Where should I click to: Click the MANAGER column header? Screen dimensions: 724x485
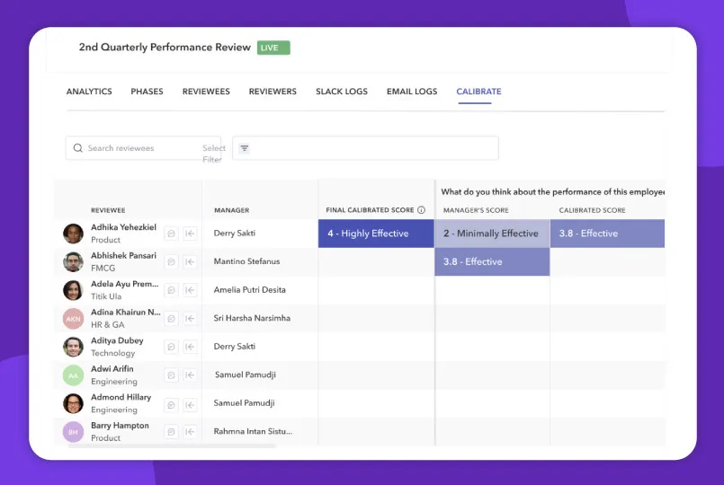231,210
